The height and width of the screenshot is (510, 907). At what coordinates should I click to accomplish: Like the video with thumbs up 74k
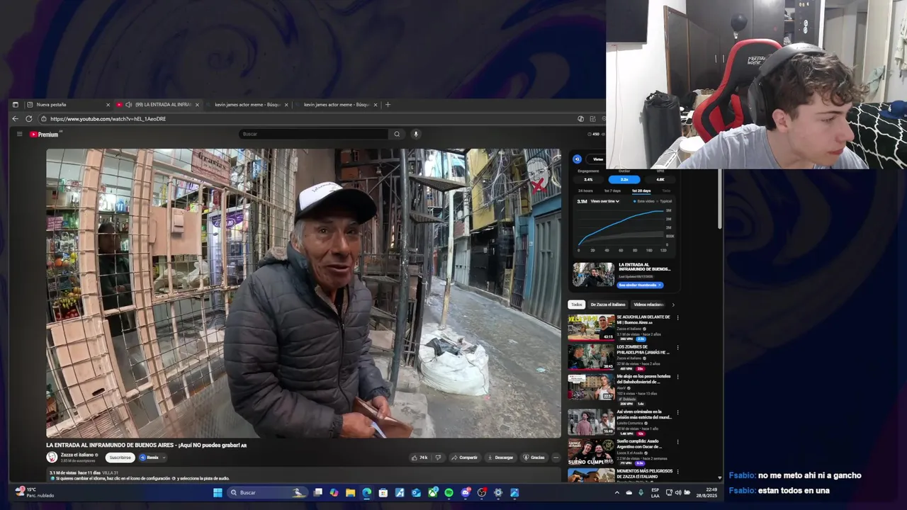click(419, 458)
